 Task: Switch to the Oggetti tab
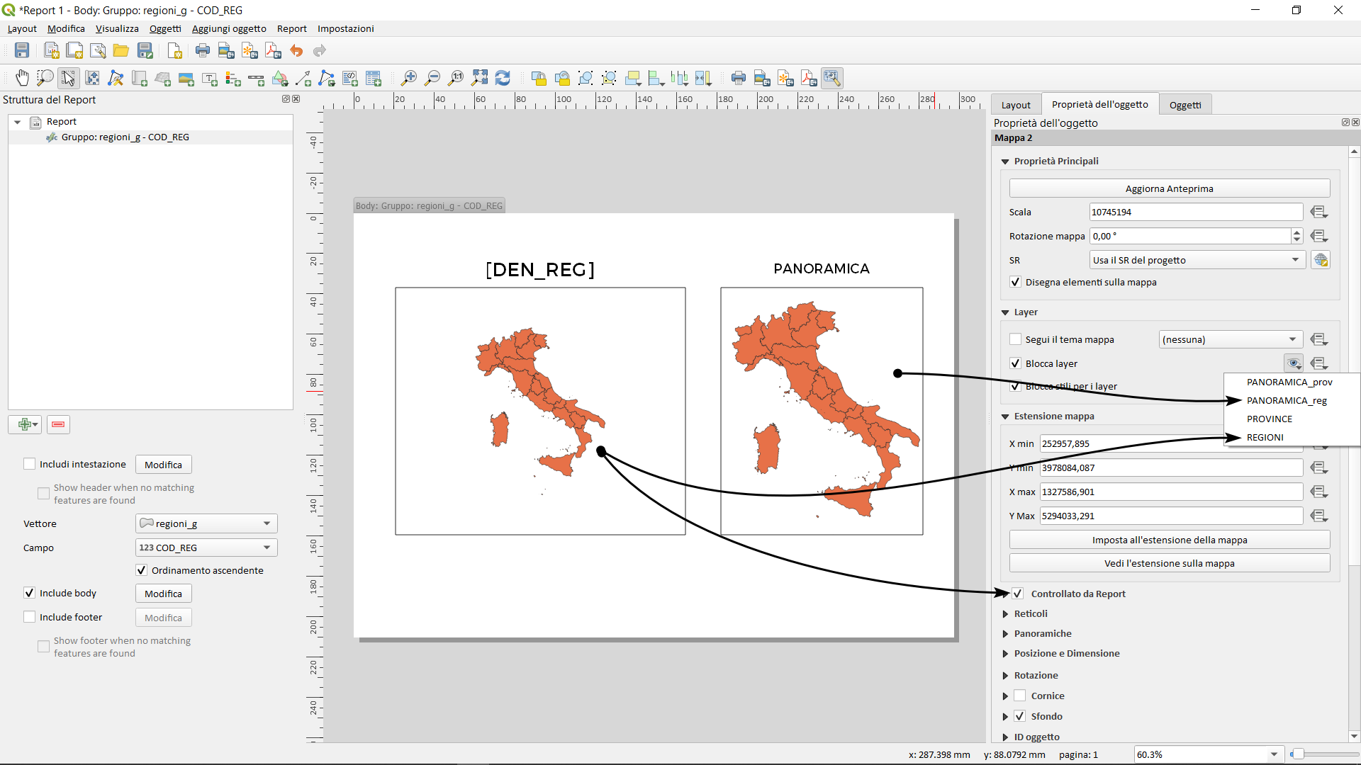[x=1184, y=105]
